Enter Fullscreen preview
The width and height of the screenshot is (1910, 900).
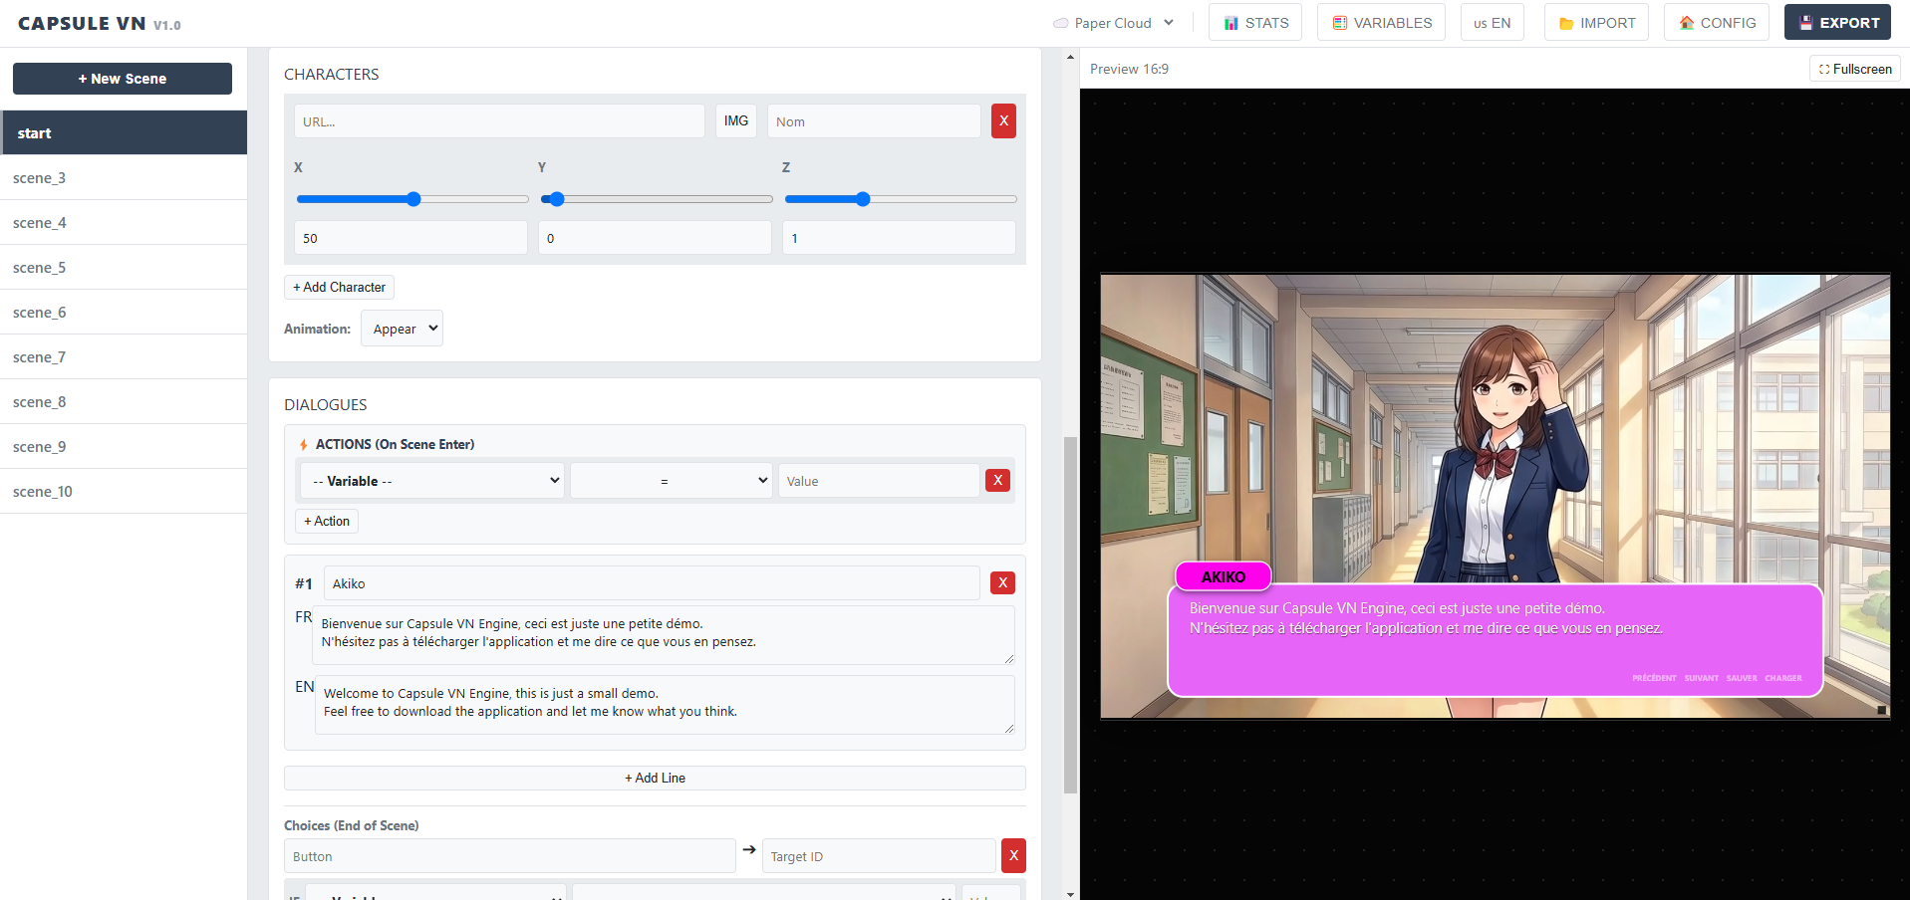pos(1855,69)
